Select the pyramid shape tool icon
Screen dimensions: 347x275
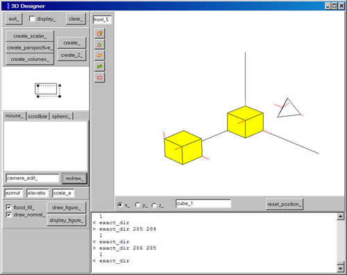point(99,44)
